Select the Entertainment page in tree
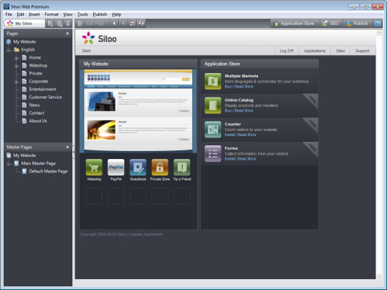This screenshot has height=290, width=387. [42, 90]
